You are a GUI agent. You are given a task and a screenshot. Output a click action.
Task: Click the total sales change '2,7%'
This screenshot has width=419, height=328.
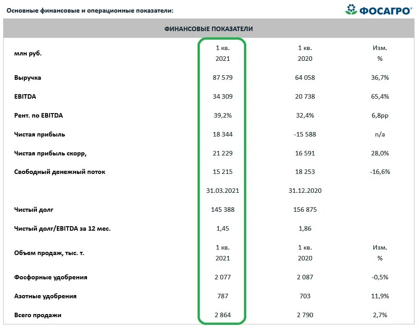tap(380, 315)
